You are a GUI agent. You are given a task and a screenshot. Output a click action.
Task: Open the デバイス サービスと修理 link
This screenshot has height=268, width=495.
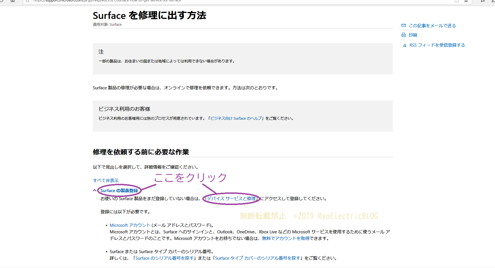coord(231,198)
